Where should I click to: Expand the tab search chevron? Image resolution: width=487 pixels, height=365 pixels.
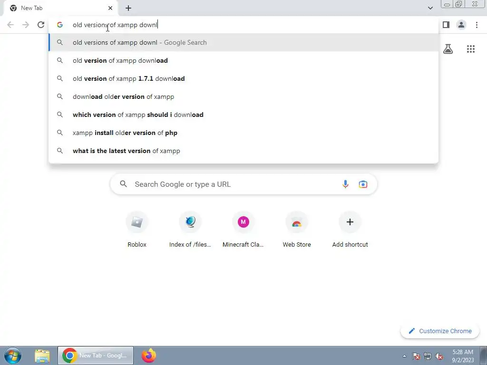click(x=430, y=8)
